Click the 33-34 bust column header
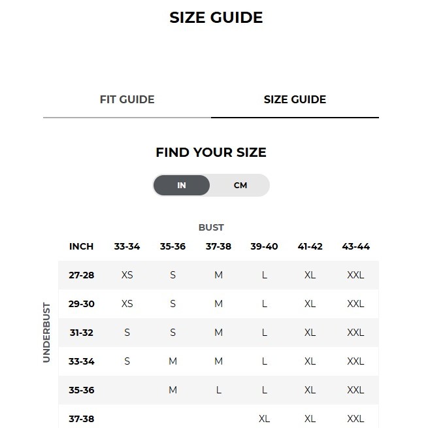Screen dimensions: 428x428 (127, 246)
